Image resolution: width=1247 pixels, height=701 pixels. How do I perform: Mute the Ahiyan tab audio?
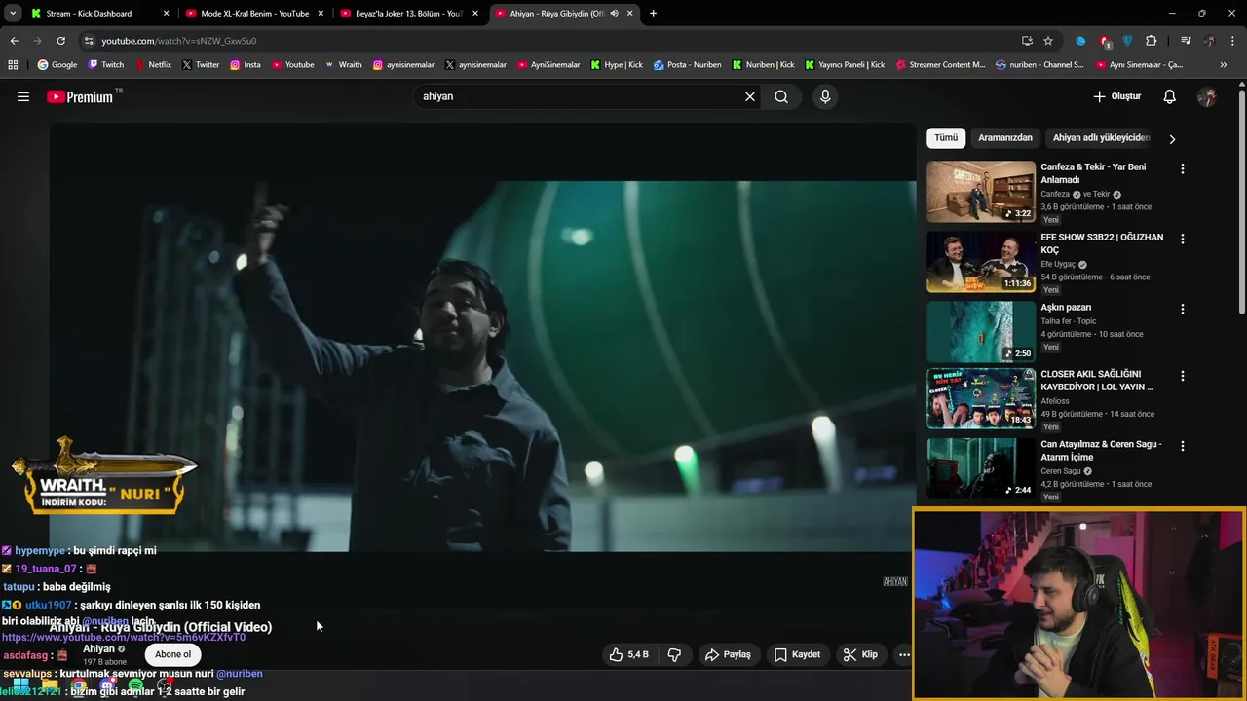tap(614, 14)
